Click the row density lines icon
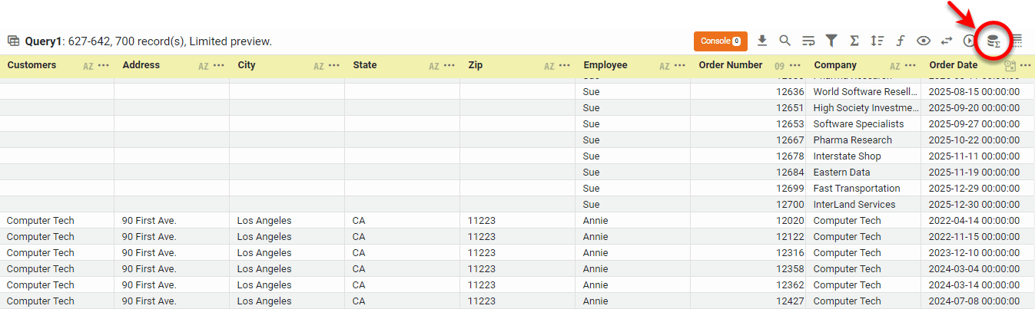Viewport: 1035px width, 309px height. (x=1017, y=41)
